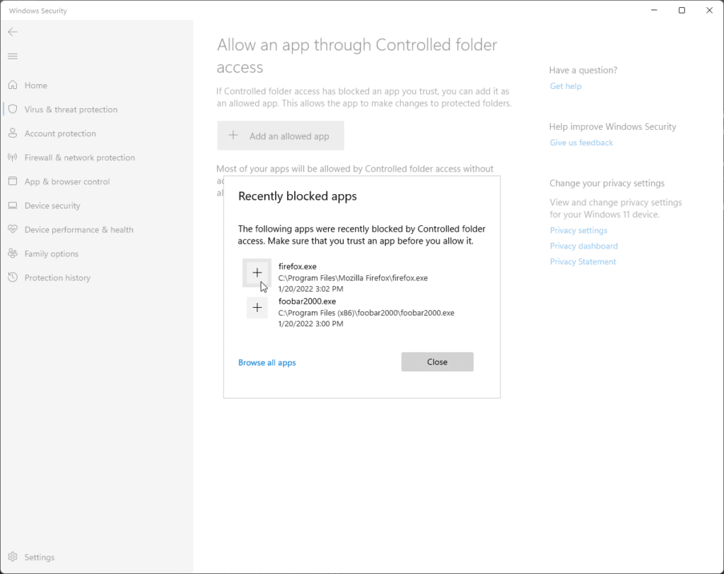This screenshot has height=574, width=724.
Task: Go to the Home page
Action: [34, 85]
